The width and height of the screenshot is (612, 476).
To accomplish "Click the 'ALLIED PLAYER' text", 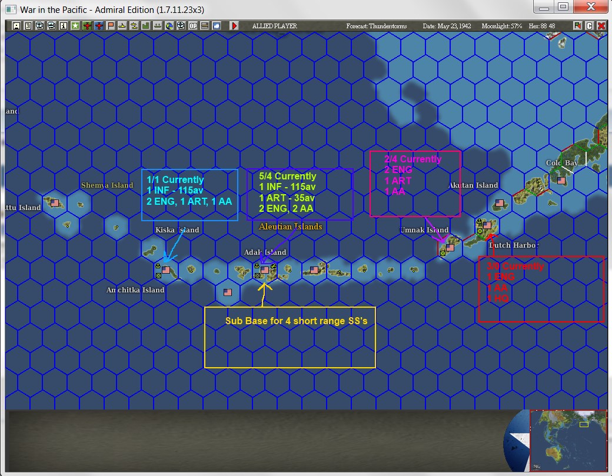I will click(274, 26).
